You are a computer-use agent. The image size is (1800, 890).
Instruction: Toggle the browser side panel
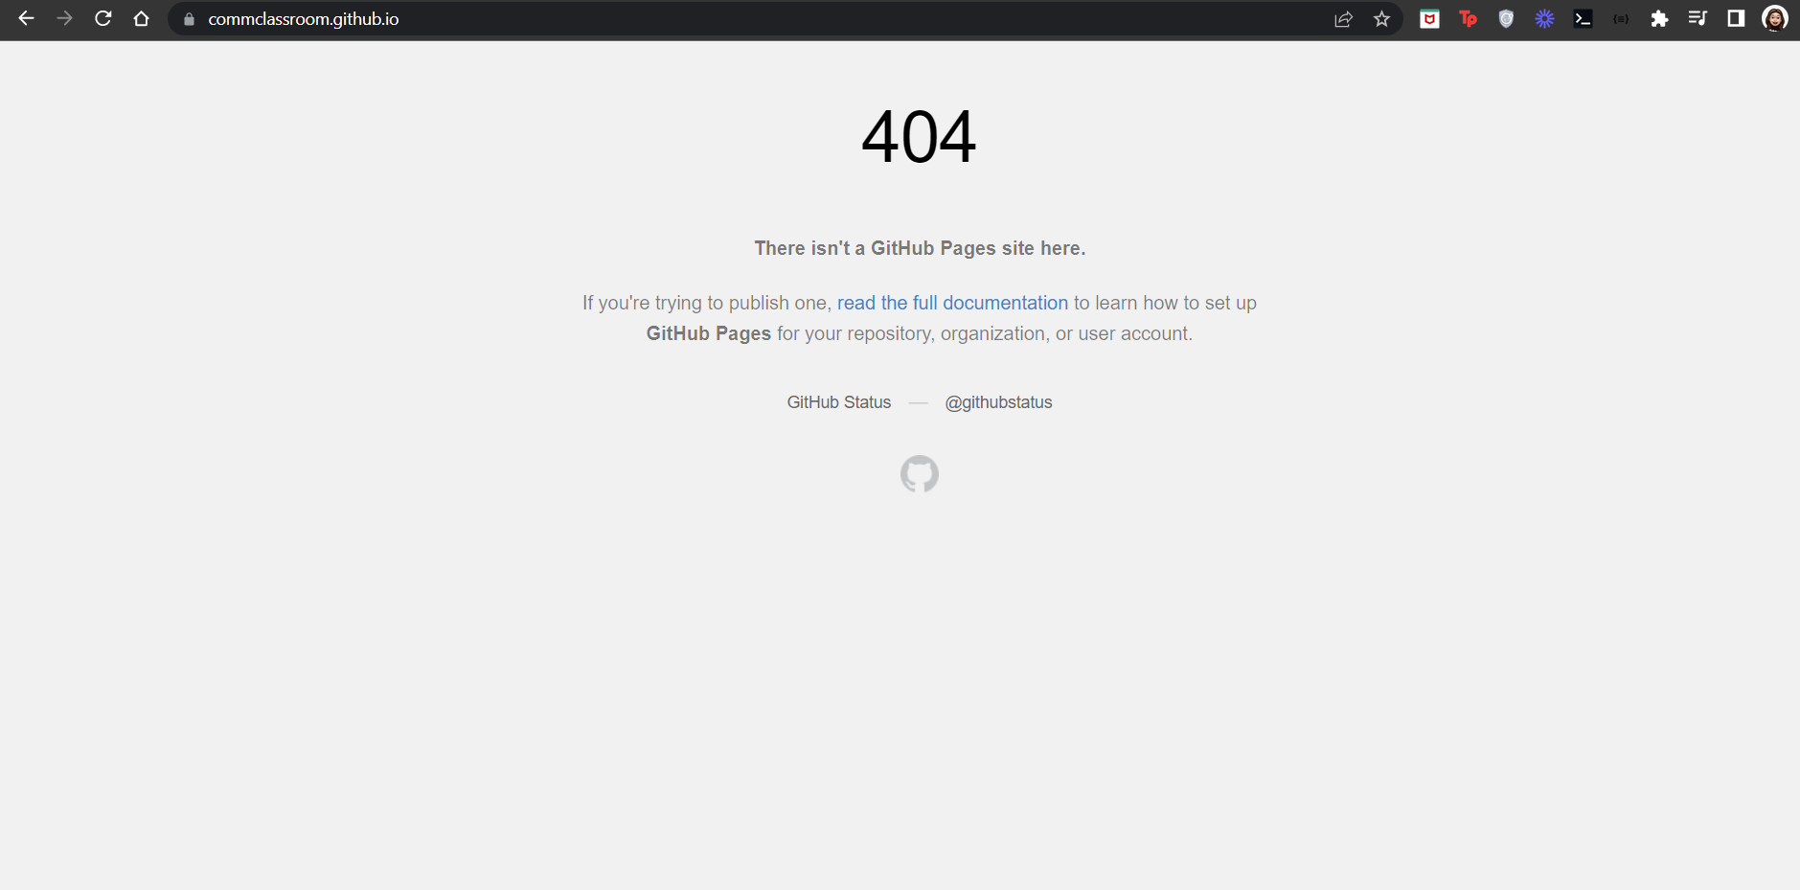[1736, 18]
